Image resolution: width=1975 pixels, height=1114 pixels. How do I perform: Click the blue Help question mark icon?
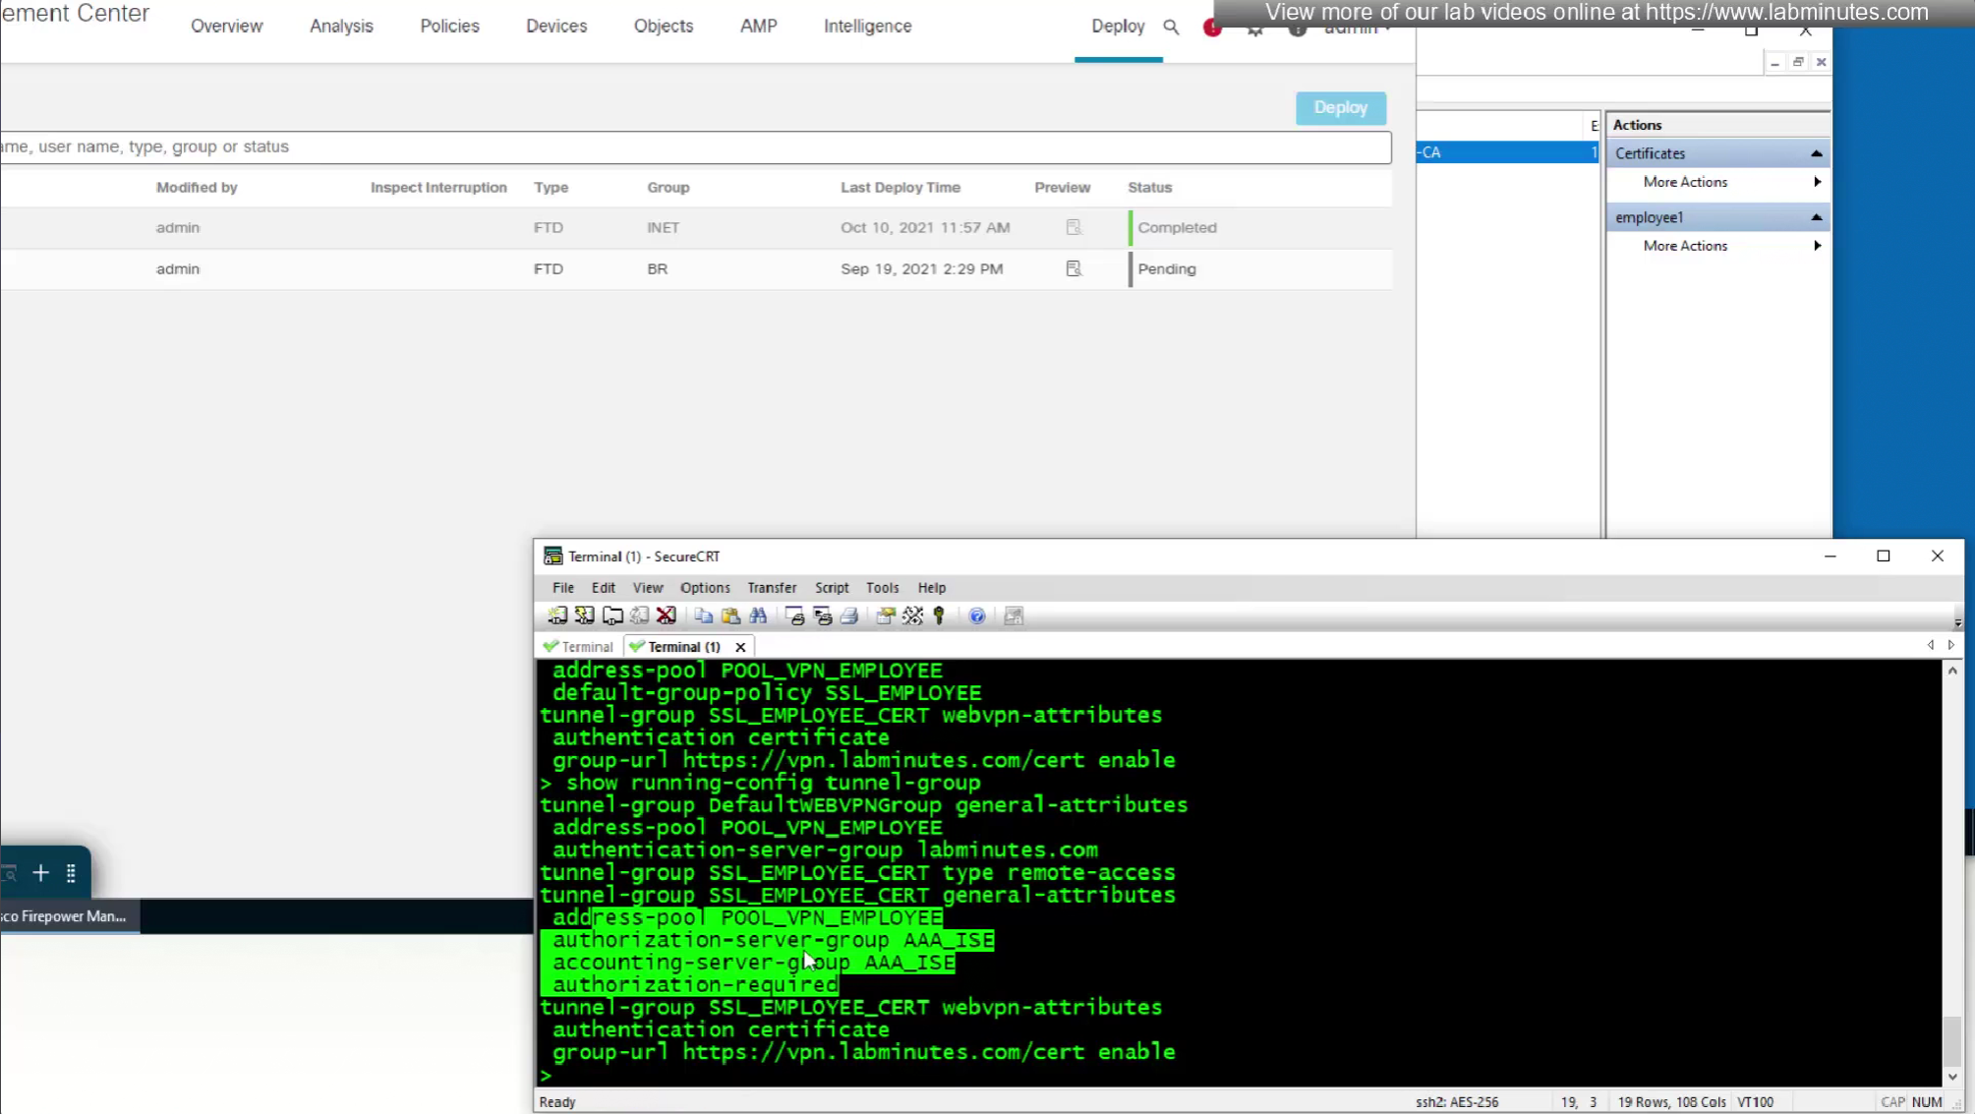[x=976, y=616]
